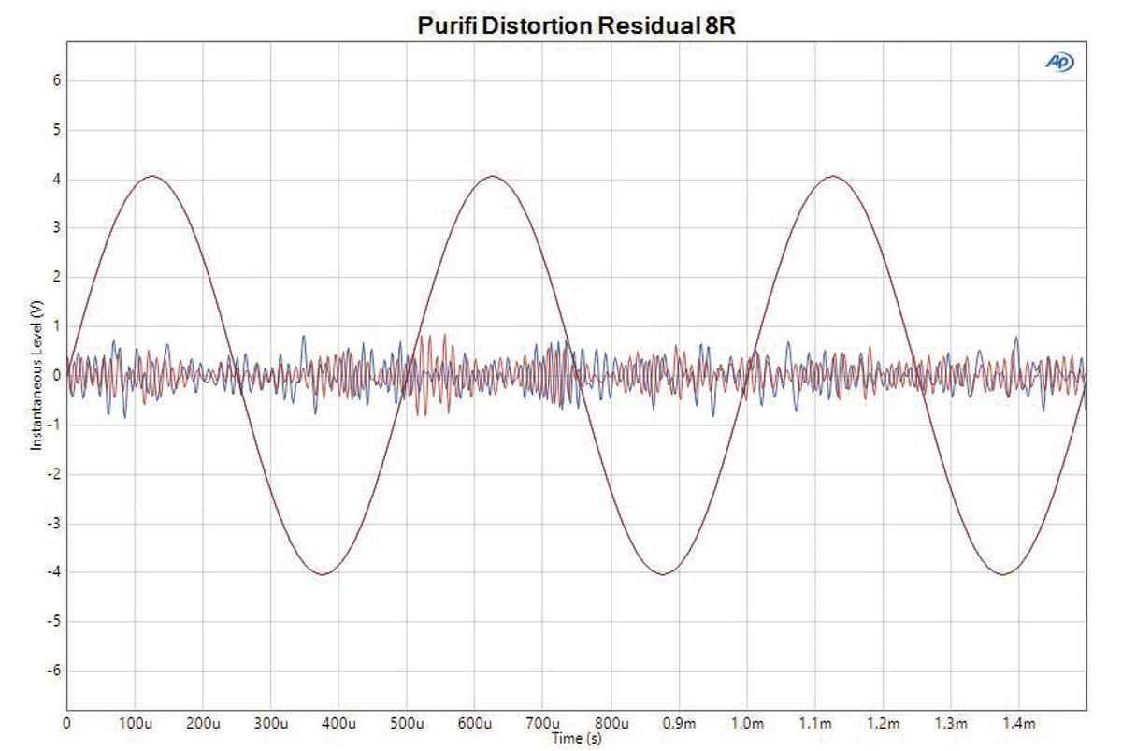Click the '500u' time axis tick label
This screenshot has height=751, width=1122.
pos(407,723)
